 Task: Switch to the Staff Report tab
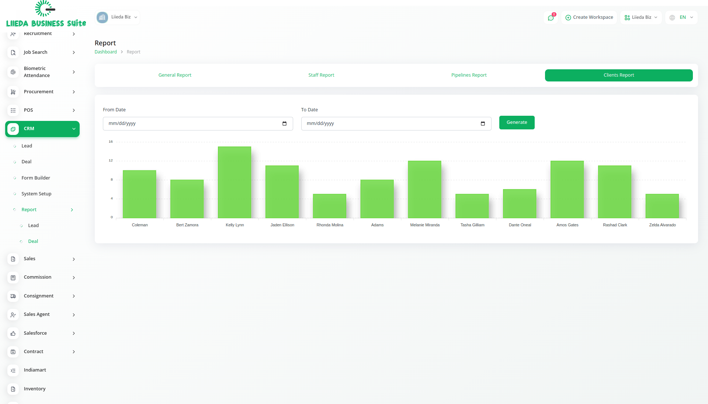[x=321, y=75]
